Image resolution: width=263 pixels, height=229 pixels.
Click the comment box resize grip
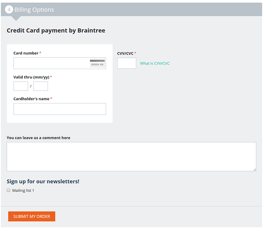tap(255, 170)
